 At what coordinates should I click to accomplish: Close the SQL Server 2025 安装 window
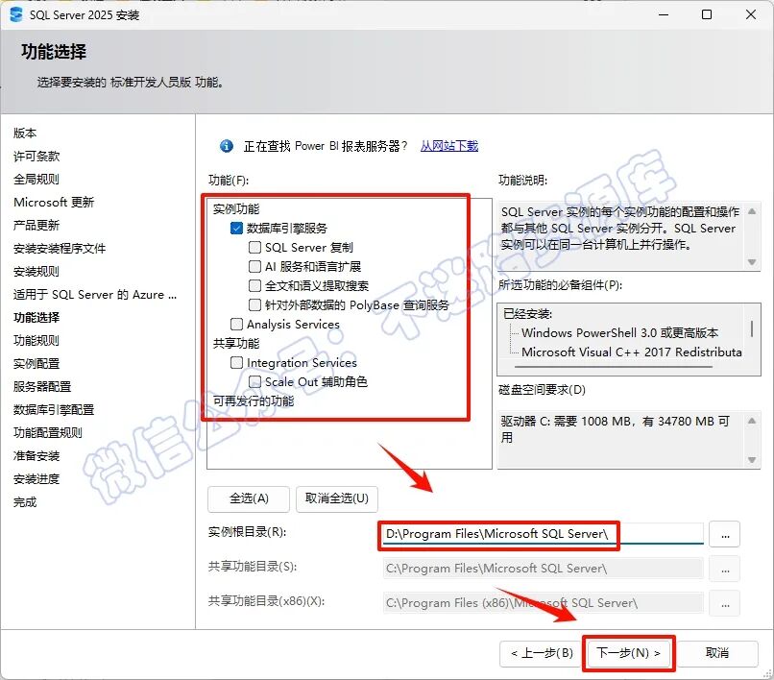pyautogui.click(x=751, y=14)
